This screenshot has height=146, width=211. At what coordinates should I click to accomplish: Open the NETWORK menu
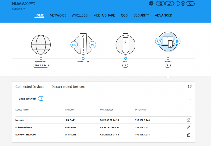[x=58, y=15]
